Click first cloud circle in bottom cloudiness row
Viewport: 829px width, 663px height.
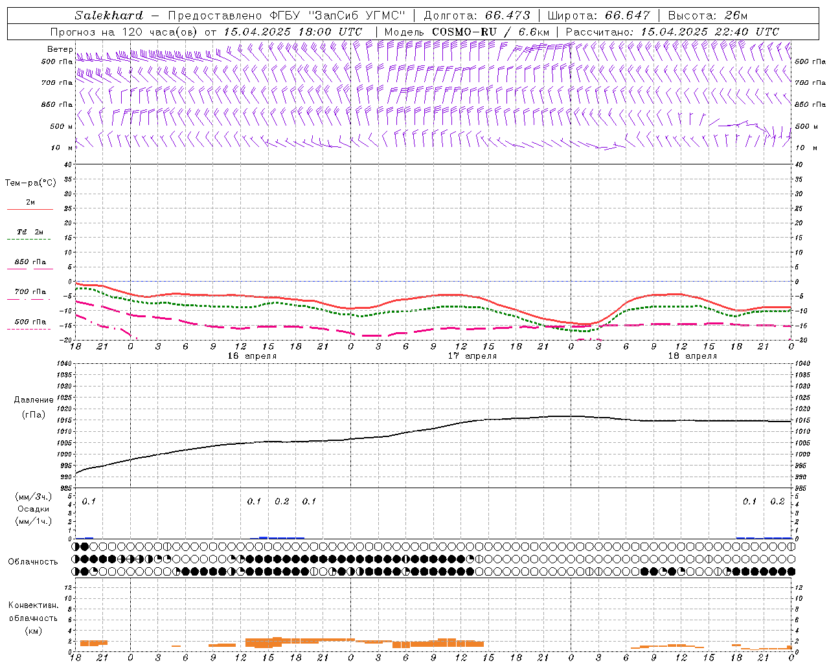76,572
